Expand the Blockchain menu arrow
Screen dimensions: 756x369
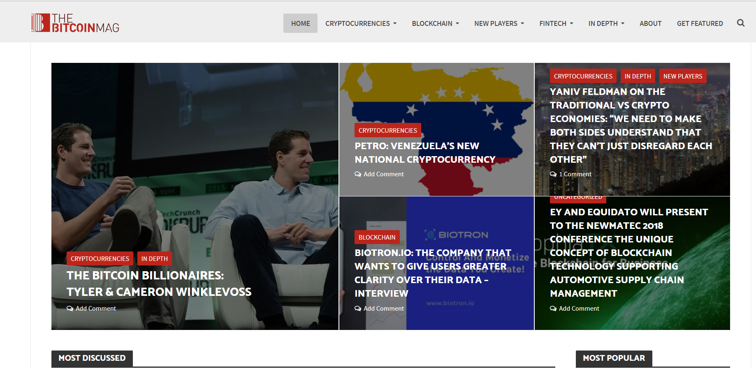coord(457,23)
